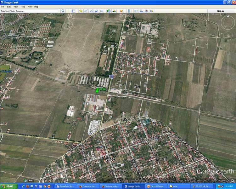Toggle historical imagery clock button

(109, 11)
